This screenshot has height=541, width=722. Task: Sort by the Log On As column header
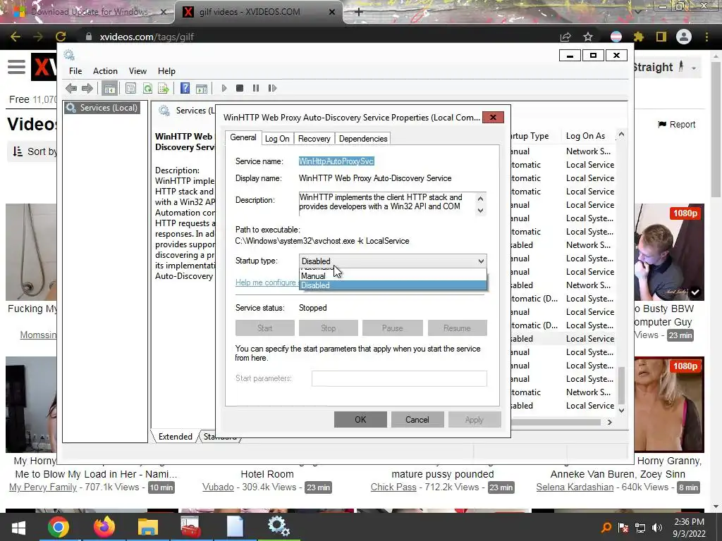[x=585, y=136]
